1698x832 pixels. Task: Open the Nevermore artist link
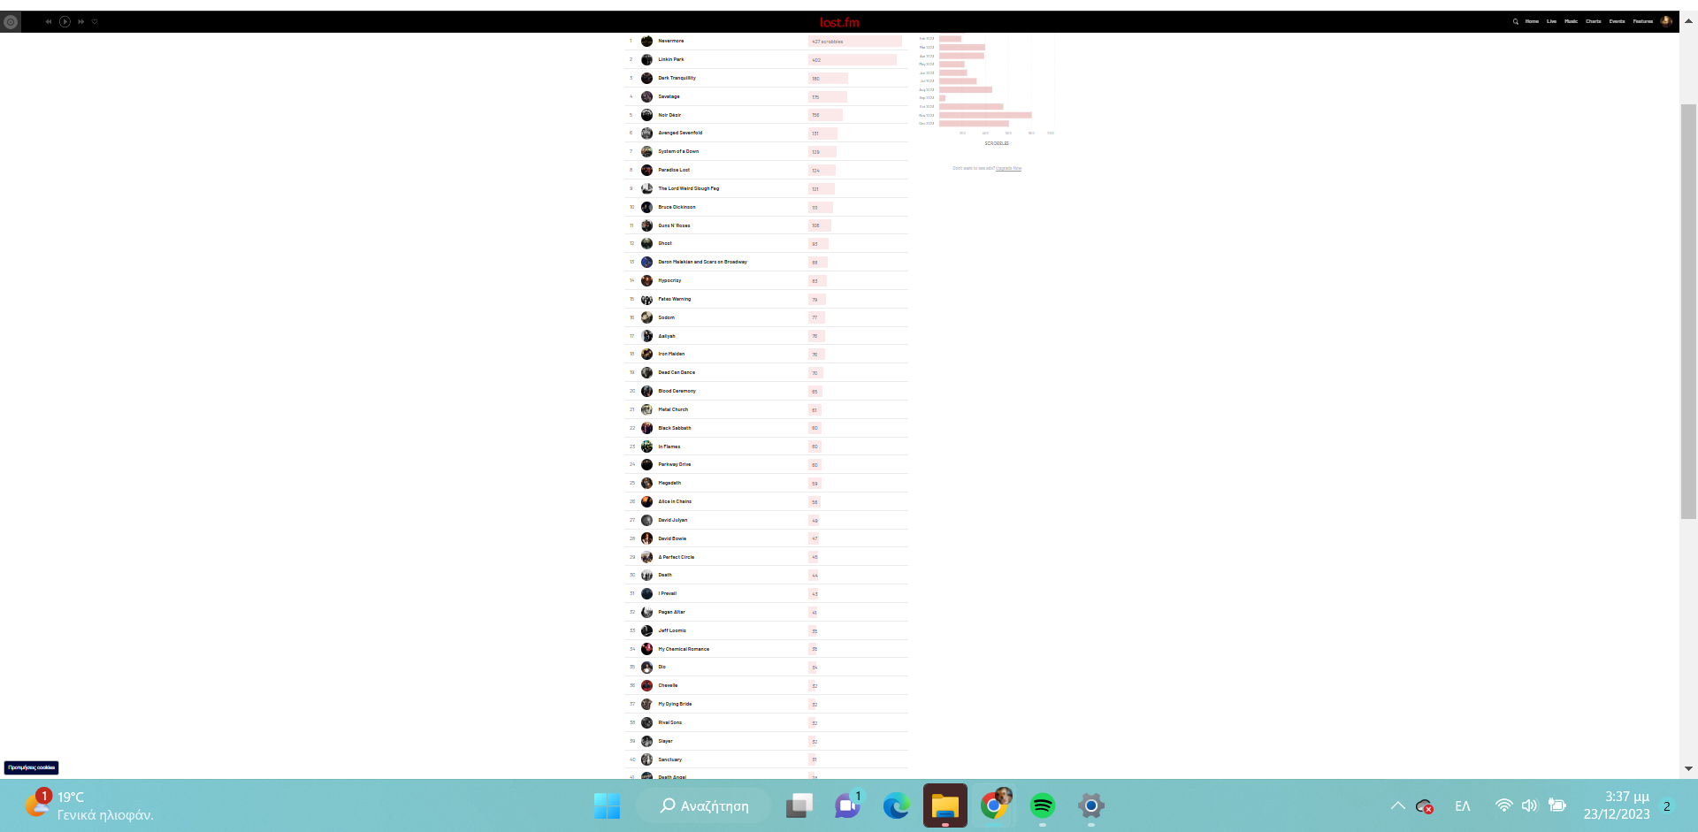click(670, 41)
